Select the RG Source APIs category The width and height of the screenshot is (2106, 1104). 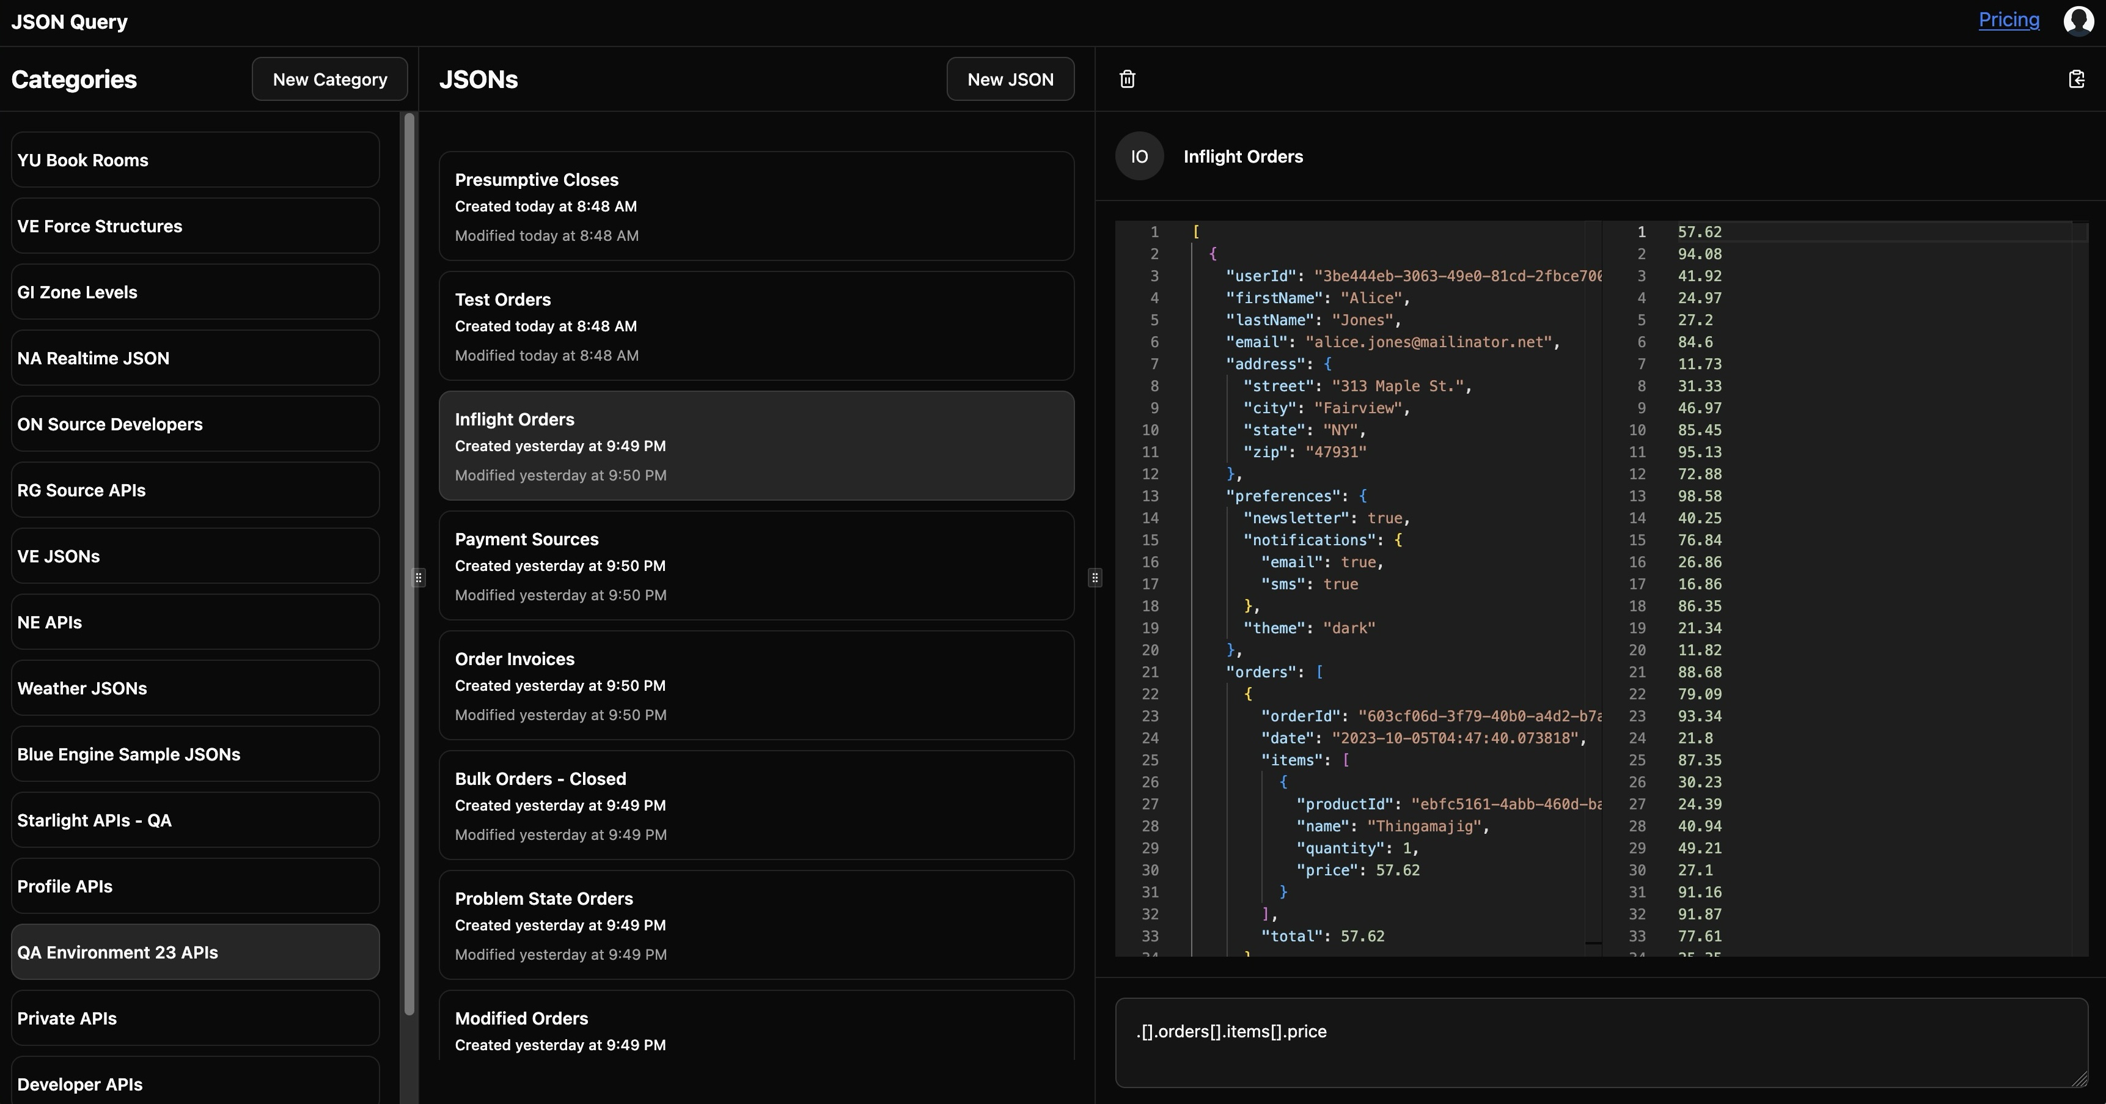(x=196, y=490)
